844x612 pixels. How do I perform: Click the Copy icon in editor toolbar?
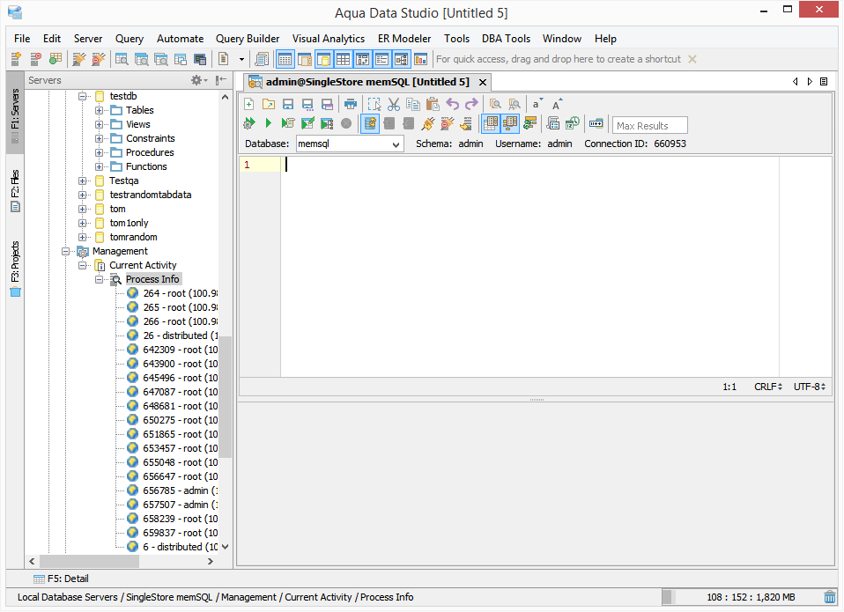pyautogui.click(x=413, y=104)
